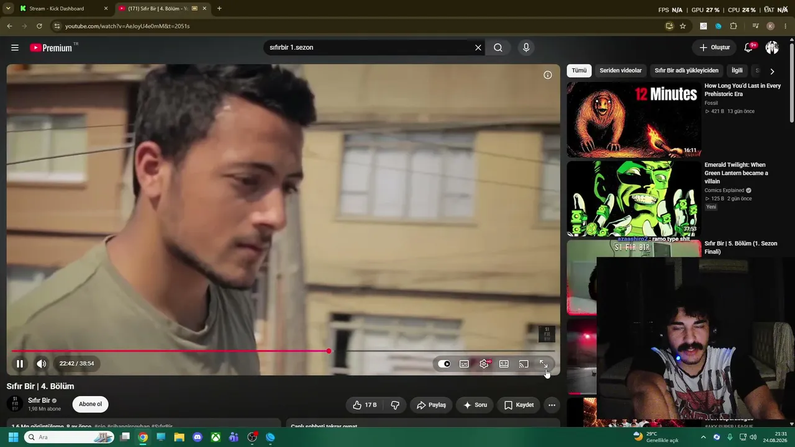Screen dimensions: 795x447
Task: Open the Oluştur create menu
Action: (x=715, y=48)
